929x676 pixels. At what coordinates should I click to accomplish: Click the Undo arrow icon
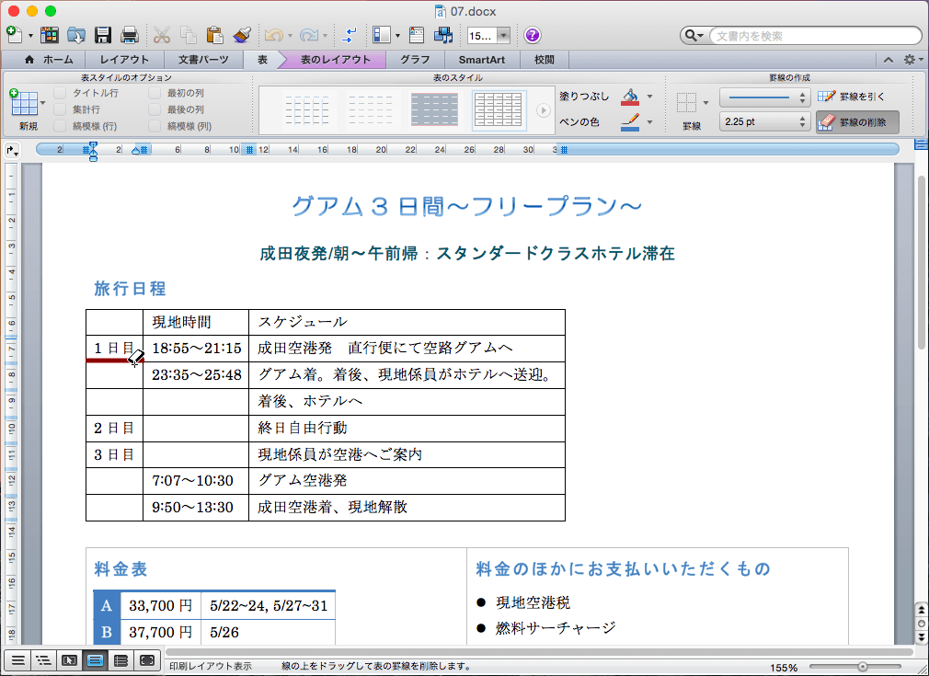[x=274, y=36]
